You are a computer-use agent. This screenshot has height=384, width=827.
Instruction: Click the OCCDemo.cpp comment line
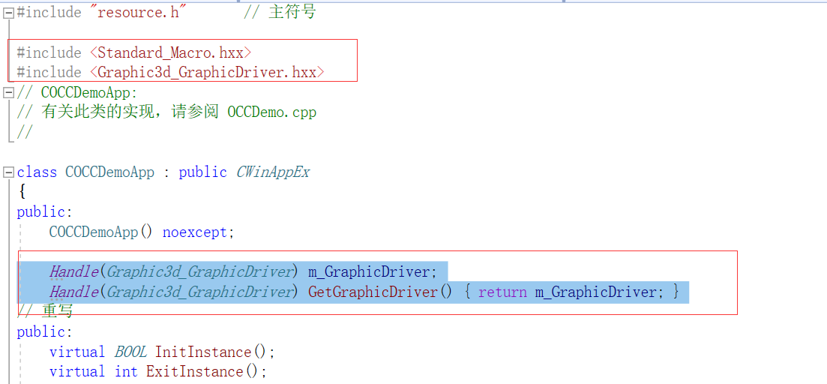(166, 112)
